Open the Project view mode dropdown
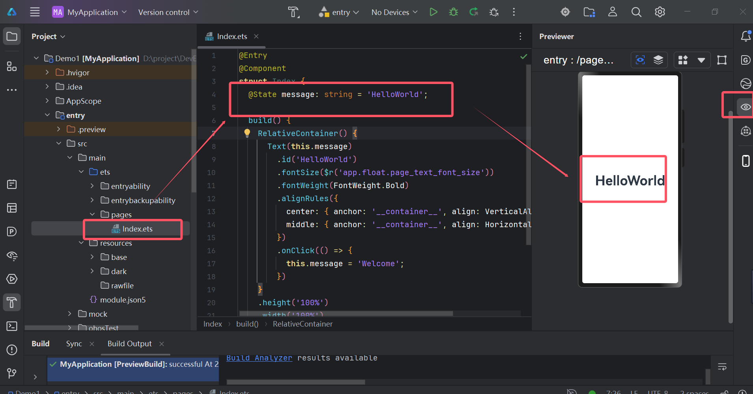753x394 pixels. 48,36
